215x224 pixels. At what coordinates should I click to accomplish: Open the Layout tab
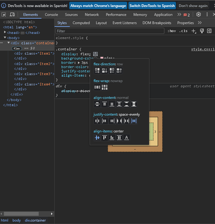101,23
